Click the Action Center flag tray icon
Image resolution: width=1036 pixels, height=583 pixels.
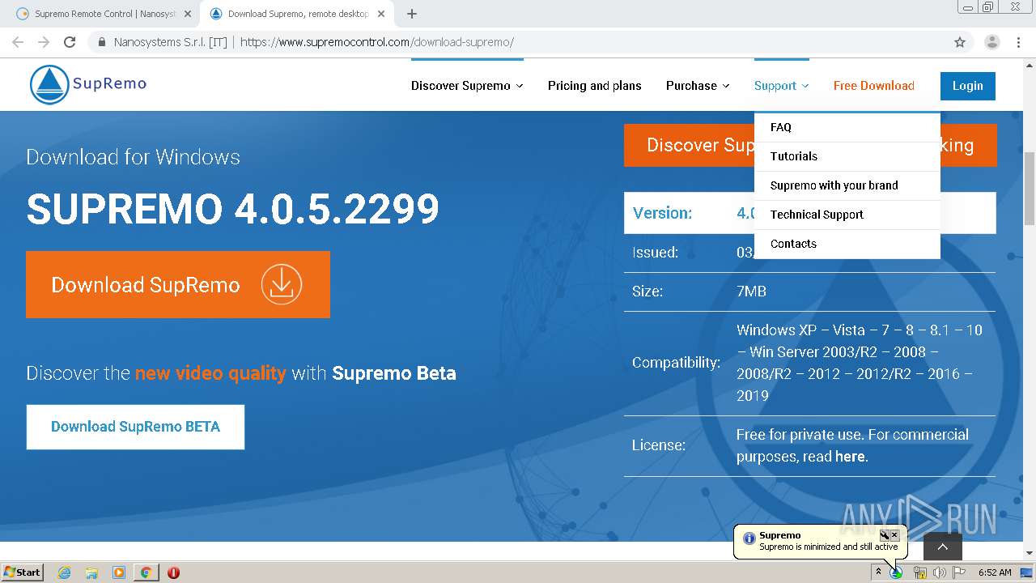coord(959,572)
